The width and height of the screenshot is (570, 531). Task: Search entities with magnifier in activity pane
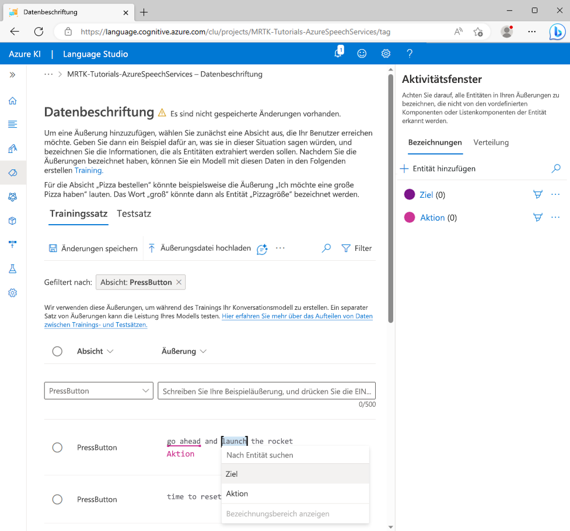click(556, 169)
